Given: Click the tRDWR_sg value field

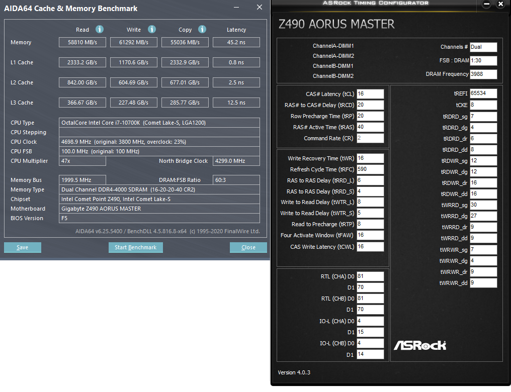Looking at the screenshot, I should tap(483, 161).
